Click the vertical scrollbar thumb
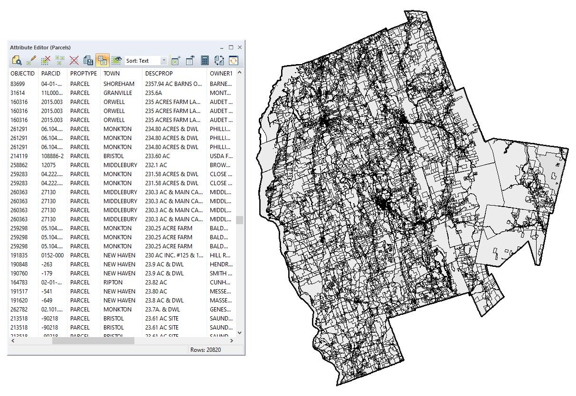This screenshot has width=576, height=396. pos(239,220)
